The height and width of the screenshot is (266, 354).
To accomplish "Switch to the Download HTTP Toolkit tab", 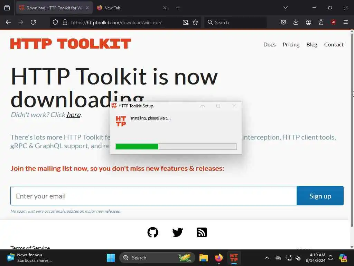I will pos(54,8).
